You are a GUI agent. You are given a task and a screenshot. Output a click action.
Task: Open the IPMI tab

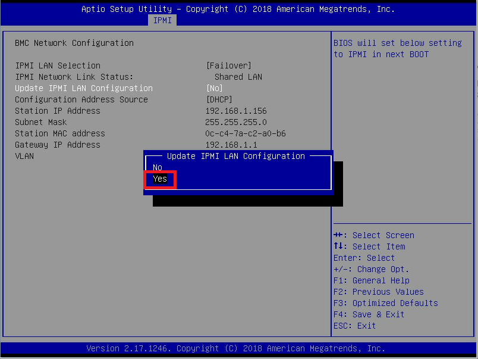[163, 20]
